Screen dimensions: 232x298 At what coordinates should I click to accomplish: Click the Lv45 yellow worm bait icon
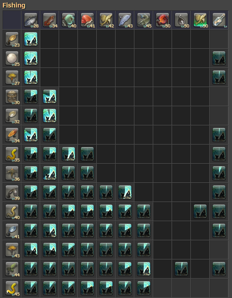pos(12,288)
